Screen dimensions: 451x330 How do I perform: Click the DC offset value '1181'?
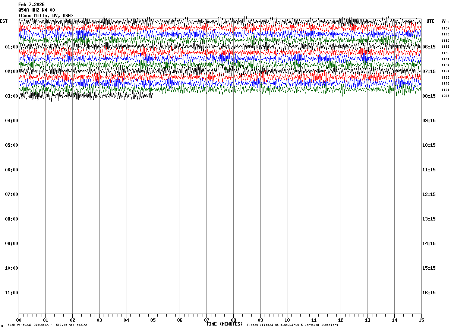445,22
